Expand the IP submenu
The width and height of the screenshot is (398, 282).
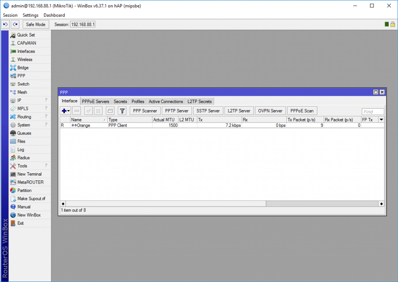[19, 100]
